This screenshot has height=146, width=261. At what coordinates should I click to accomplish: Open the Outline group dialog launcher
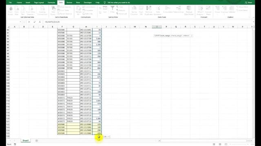pos(249,17)
